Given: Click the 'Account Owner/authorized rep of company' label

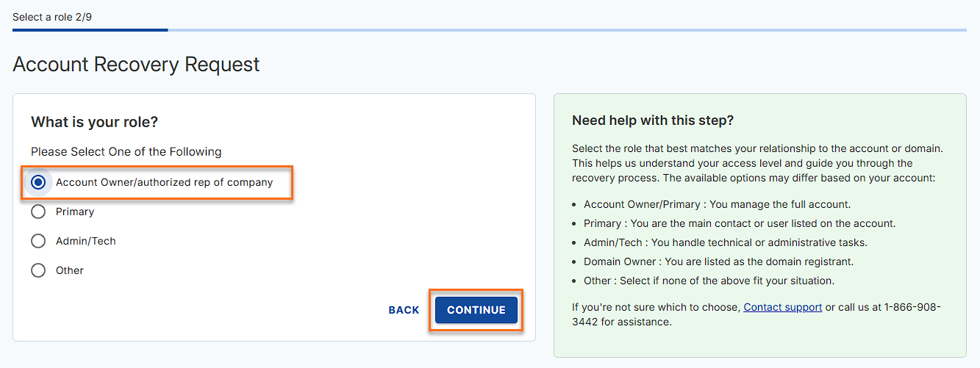Looking at the screenshot, I should coord(164,182).
